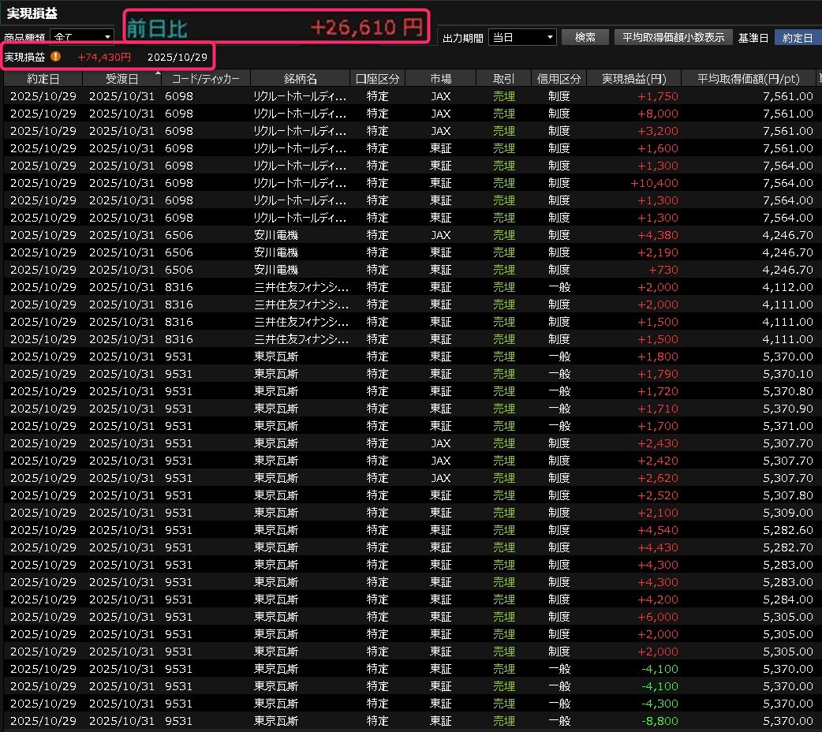822x732 pixels.
Task: Open the 出力期間 dropdown showing 当日
Action: click(522, 37)
